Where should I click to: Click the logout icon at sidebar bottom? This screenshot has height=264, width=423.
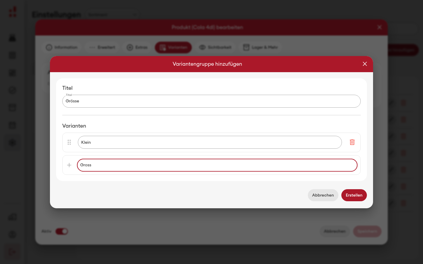(12, 252)
